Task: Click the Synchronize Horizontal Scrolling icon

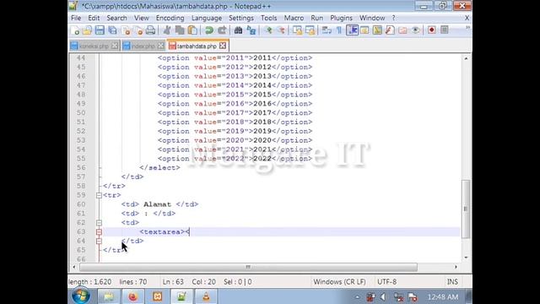Action: 310,30
